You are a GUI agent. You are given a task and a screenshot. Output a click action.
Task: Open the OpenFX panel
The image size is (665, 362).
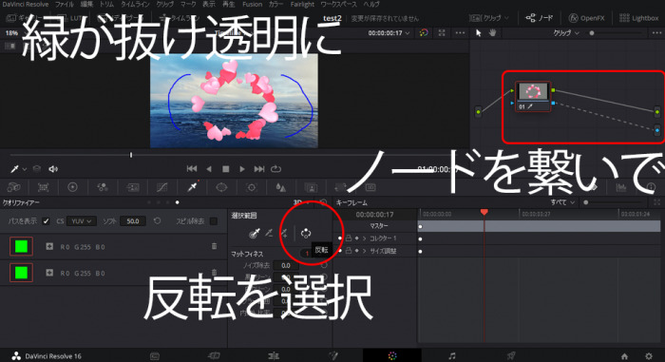[x=587, y=18]
